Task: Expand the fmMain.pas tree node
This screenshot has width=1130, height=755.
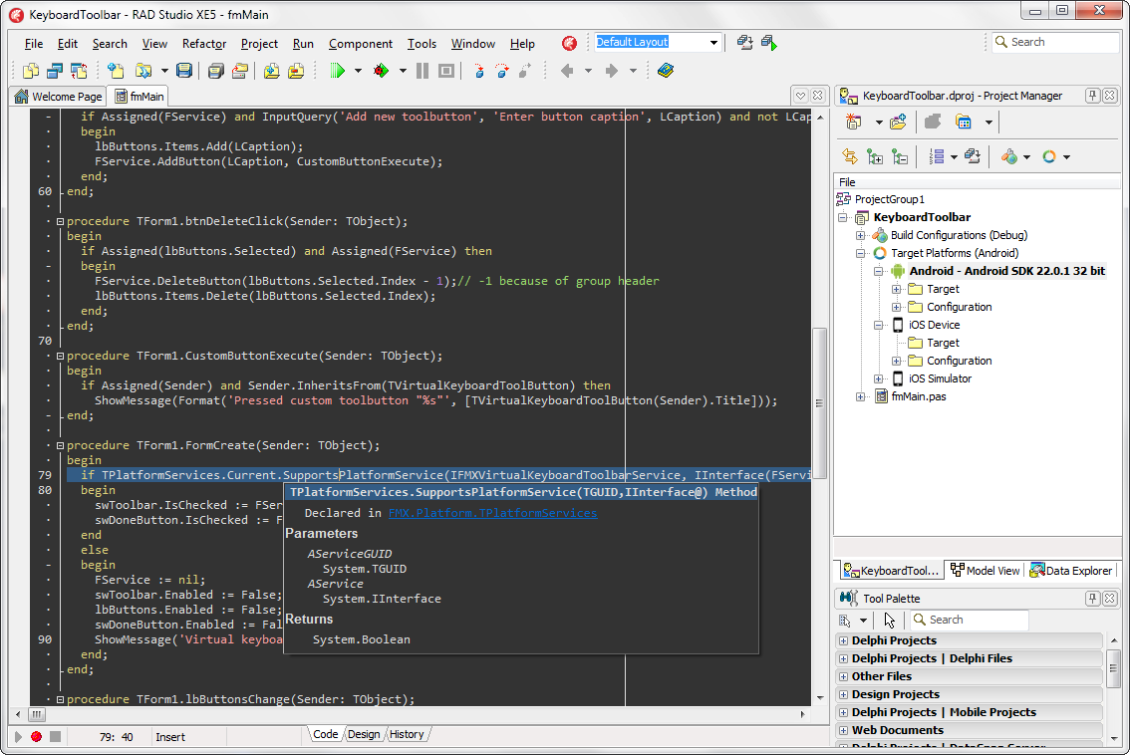Action: (861, 396)
